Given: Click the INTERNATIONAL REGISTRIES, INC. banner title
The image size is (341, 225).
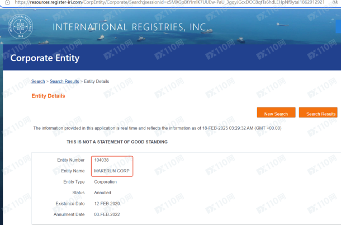Looking at the screenshot, I should 130,27.
